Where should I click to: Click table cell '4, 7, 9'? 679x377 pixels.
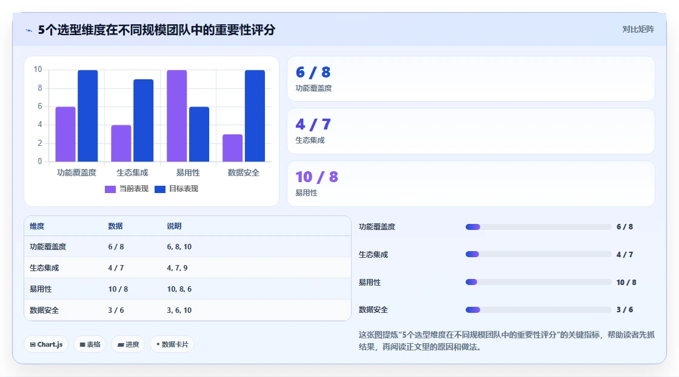[177, 268]
